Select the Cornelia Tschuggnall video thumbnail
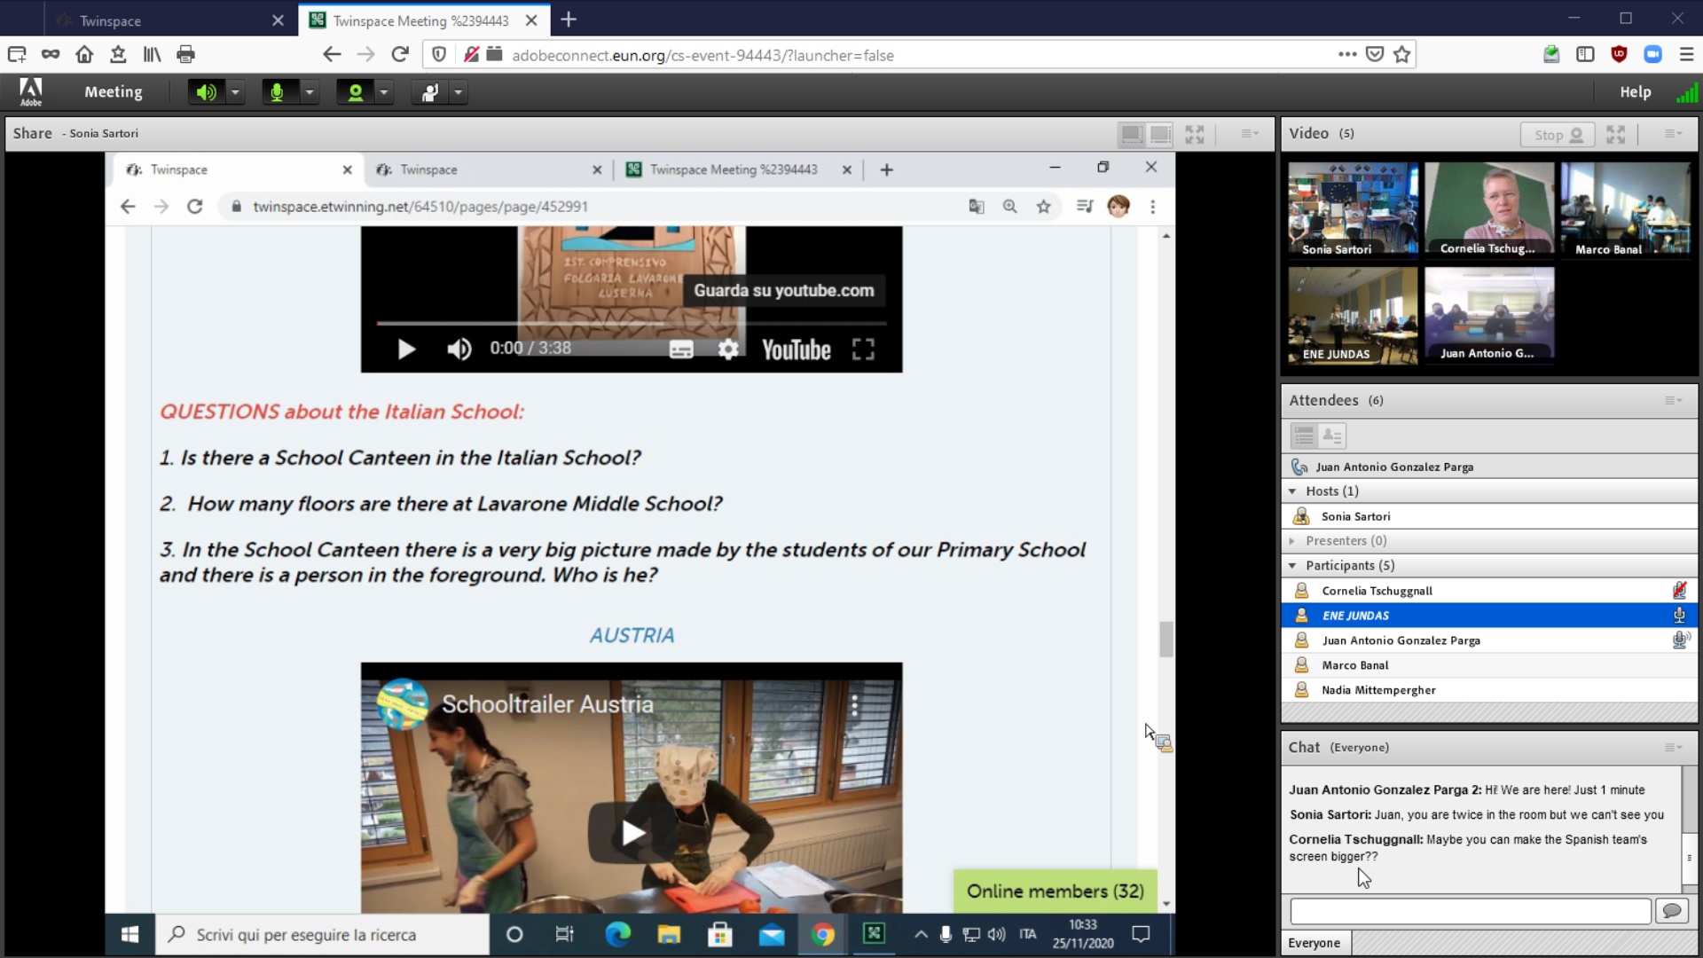This screenshot has height=958, width=1703. (1489, 210)
